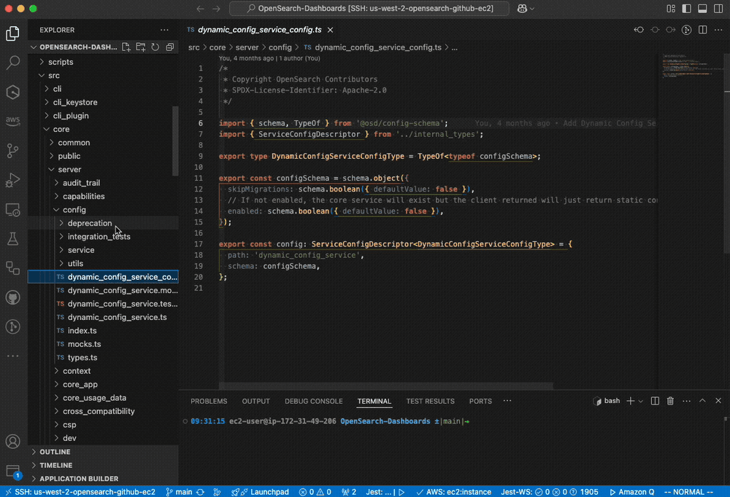Screen dimensions: 730x497
Task: Split the terminal panel
Action: [x=655, y=401]
